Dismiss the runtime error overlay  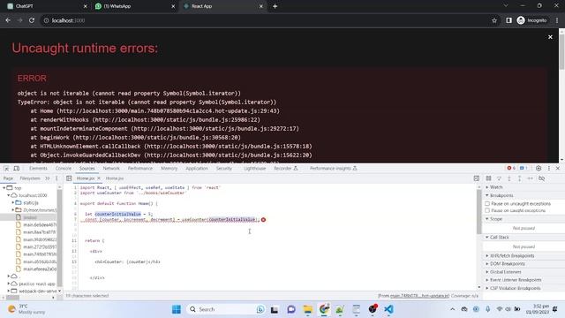tap(550, 37)
